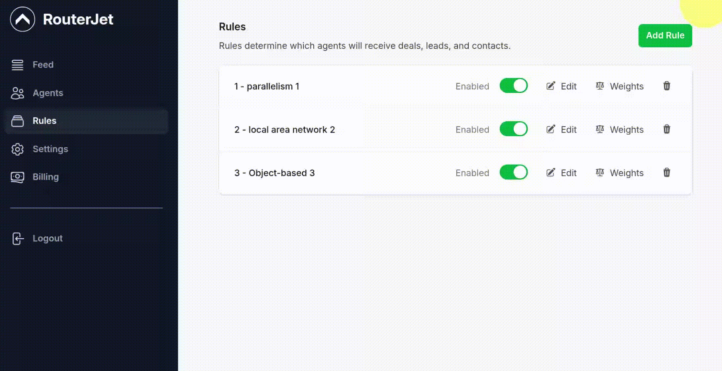Image resolution: width=722 pixels, height=371 pixels.
Task: Select the Feed icon in the sidebar
Action: click(17, 65)
